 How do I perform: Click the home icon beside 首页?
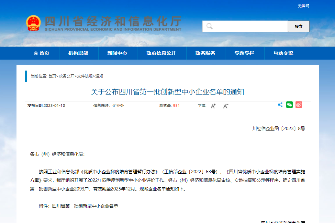pos(36,53)
